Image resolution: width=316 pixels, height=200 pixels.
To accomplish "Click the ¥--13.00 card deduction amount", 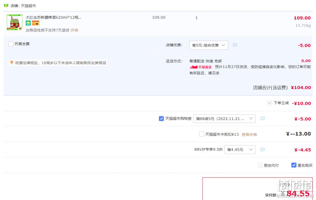I will pyautogui.click(x=299, y=134).
